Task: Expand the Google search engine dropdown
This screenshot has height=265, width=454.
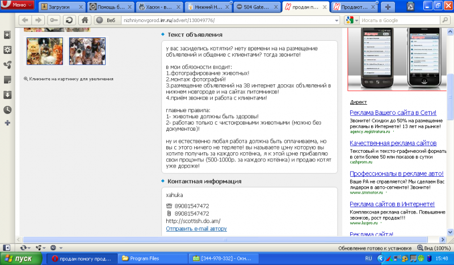Action: click(352, 20)
